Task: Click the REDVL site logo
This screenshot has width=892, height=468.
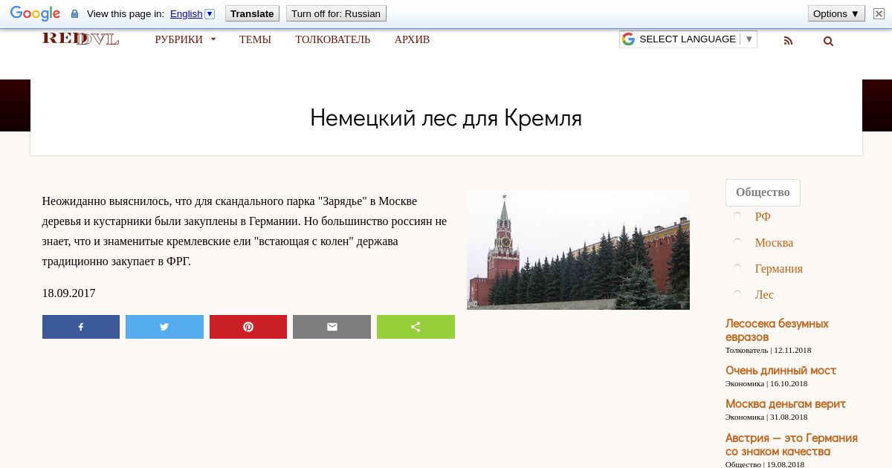Action: coord(80,39)
